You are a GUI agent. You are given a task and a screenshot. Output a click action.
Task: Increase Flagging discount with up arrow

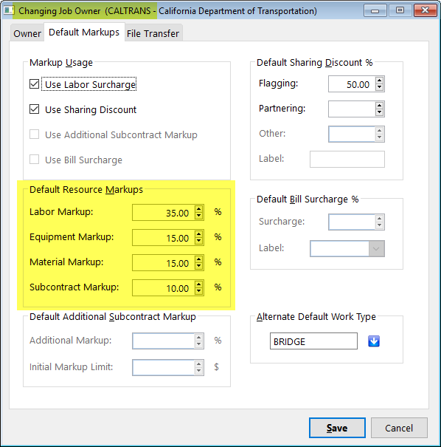tap(379, 81)
